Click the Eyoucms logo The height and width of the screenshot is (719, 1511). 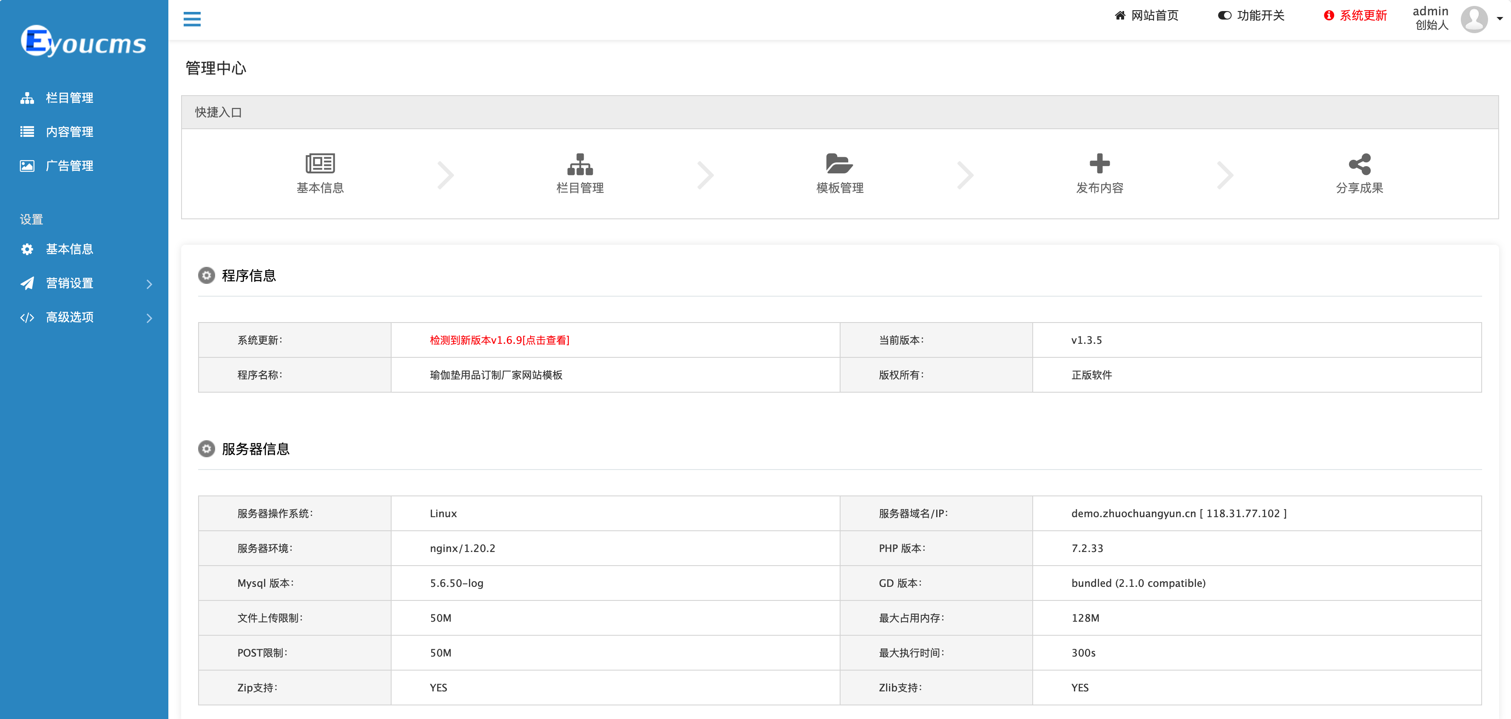[83, 41]
